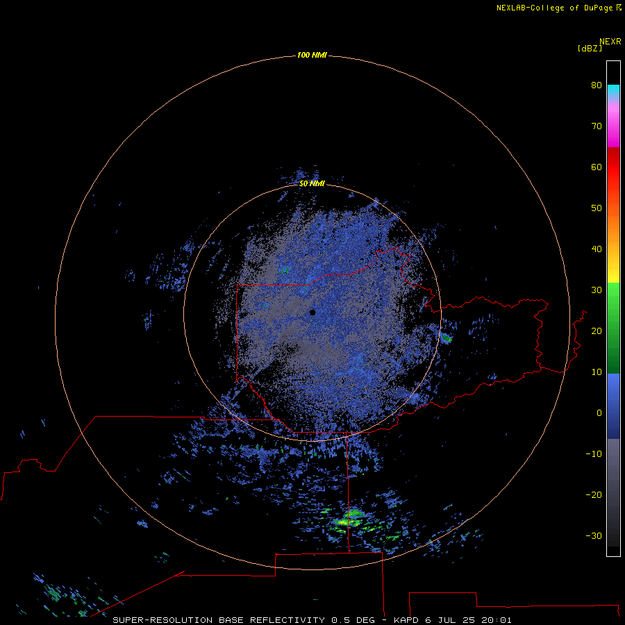Click the 60 dBZ scale value
This screenshot has height=625, width=625.
pyautogui.click(x=597, y=167)
